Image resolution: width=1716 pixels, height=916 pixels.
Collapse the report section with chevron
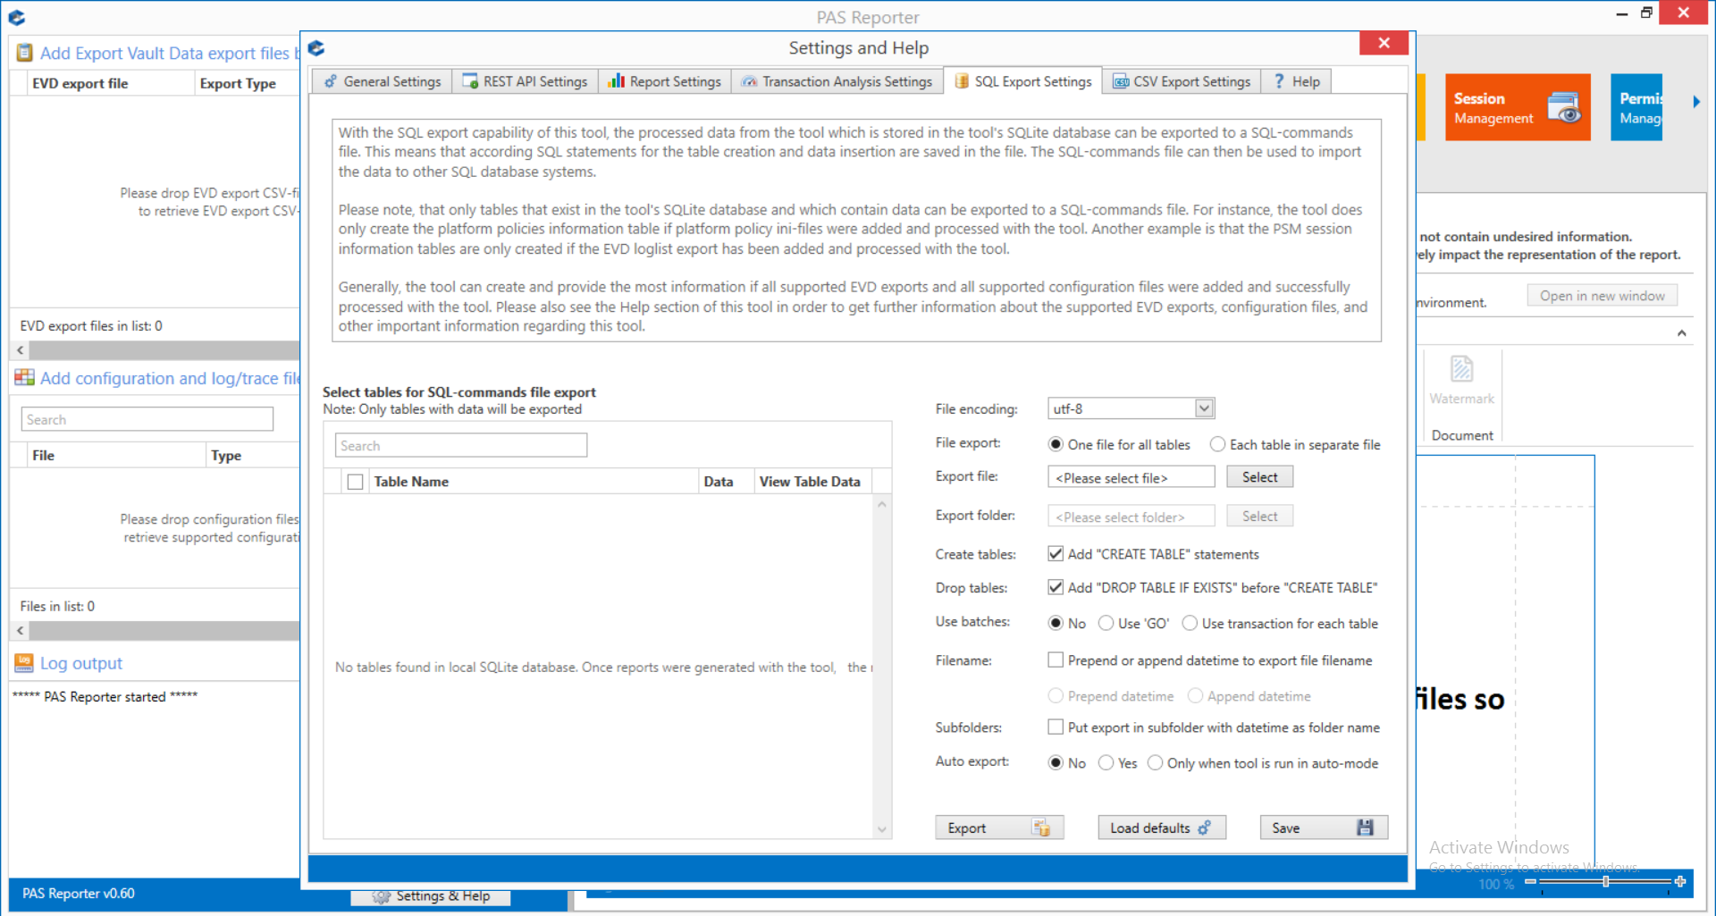1682,333
